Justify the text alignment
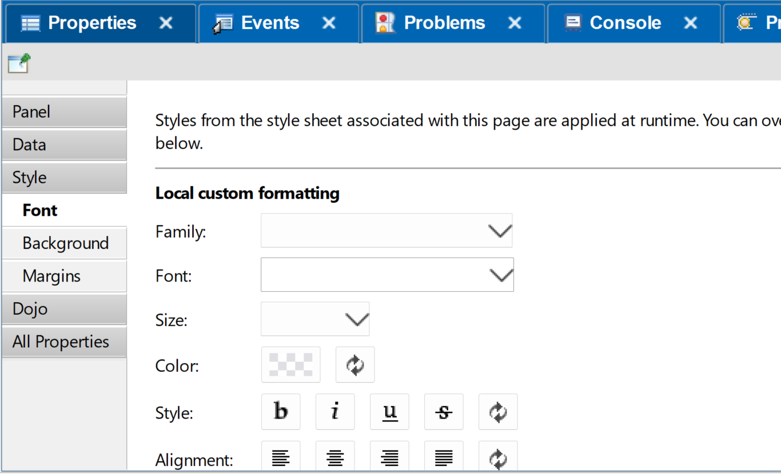The width and height of the screenshot is (781, 474). point(444,457)
